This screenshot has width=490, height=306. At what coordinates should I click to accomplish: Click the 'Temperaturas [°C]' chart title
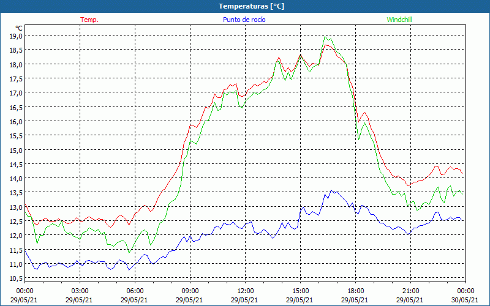(251, 6)
